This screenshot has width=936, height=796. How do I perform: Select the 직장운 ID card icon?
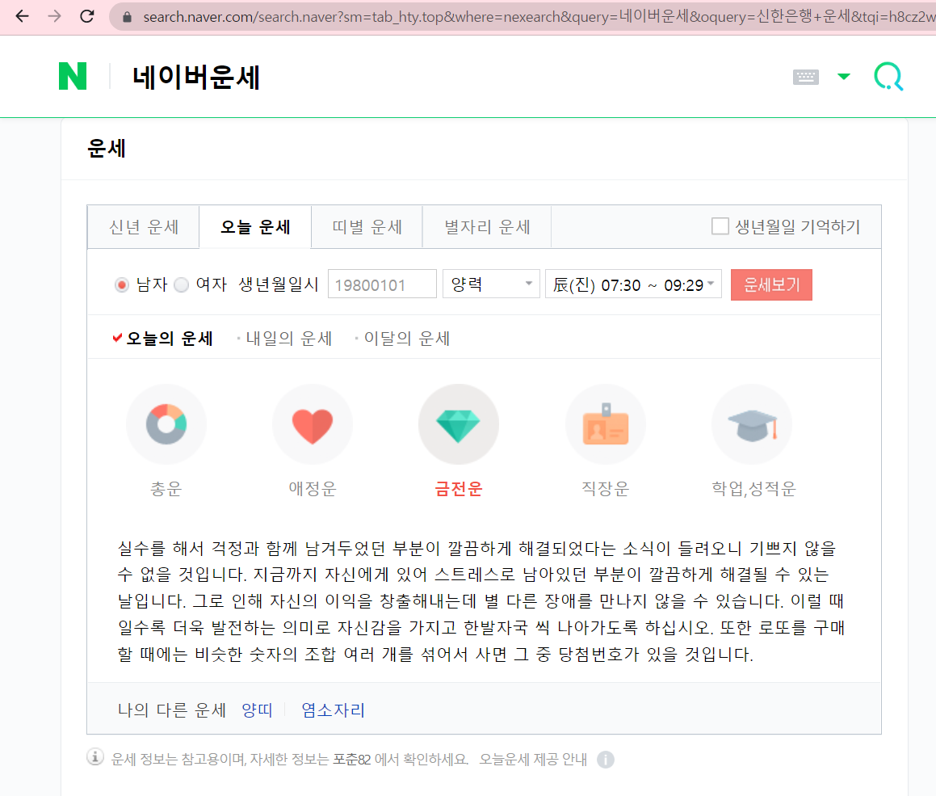pyautogui.click(x=605, y=423)
